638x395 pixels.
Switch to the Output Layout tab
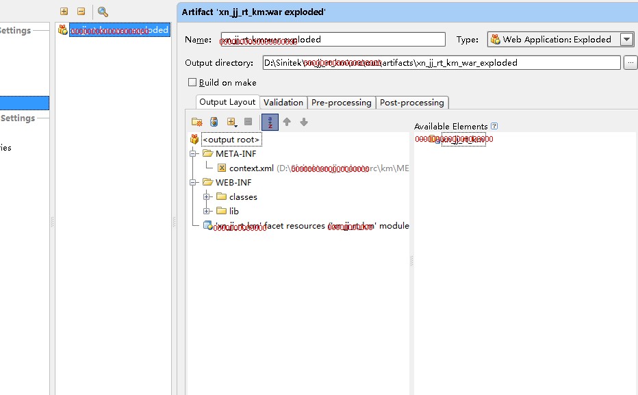227,102
